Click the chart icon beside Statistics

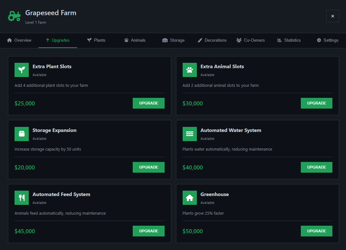279,40
